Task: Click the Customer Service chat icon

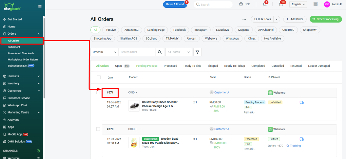Action: pyautogui.click(x=5, y=98)
